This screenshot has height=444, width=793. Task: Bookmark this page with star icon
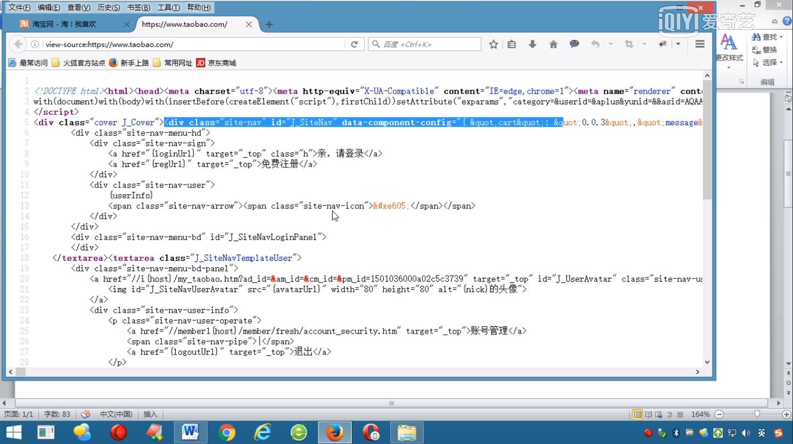pyautogui.click(x=493, y=44)
